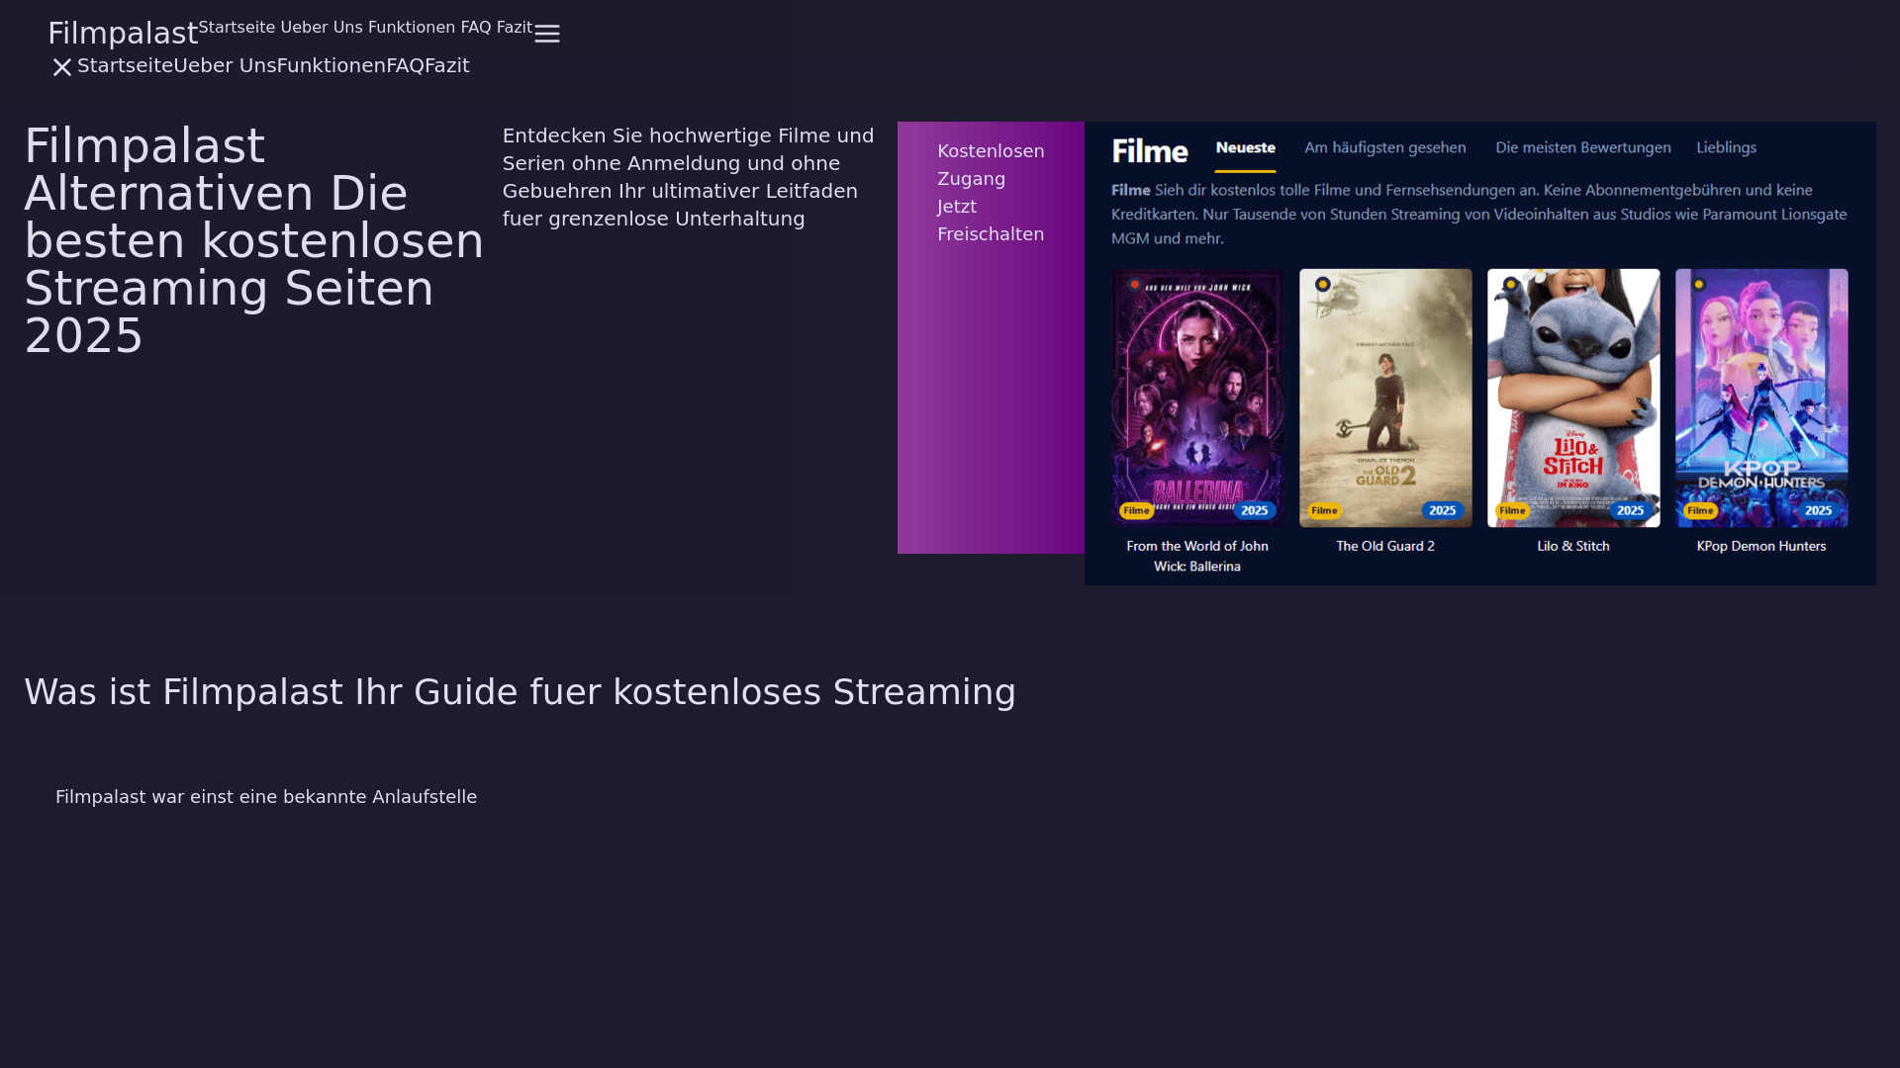
Task: Open the hamburger menu icon
Action: point(547,34)
